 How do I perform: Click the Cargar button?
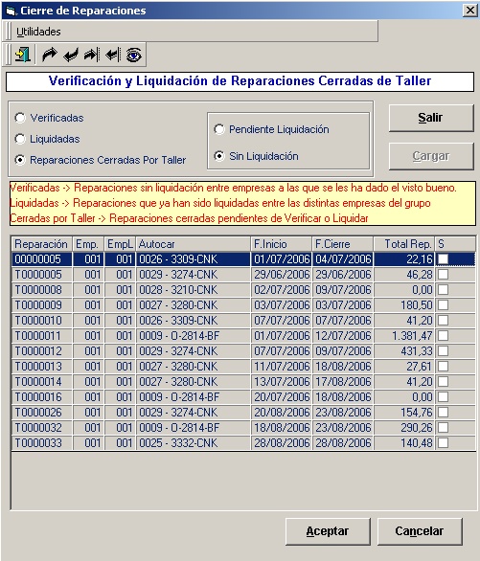[x=431, y=156]
